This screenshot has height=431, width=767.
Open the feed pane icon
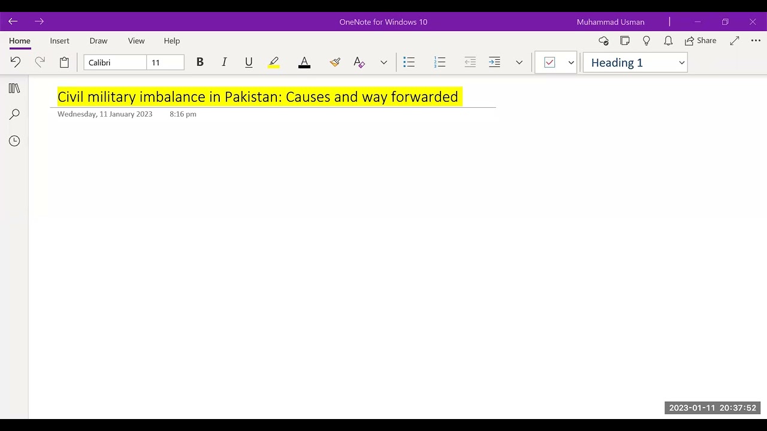(625, 41)
